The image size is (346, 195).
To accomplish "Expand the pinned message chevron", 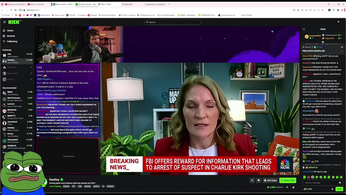I will [x=342, y=51].
